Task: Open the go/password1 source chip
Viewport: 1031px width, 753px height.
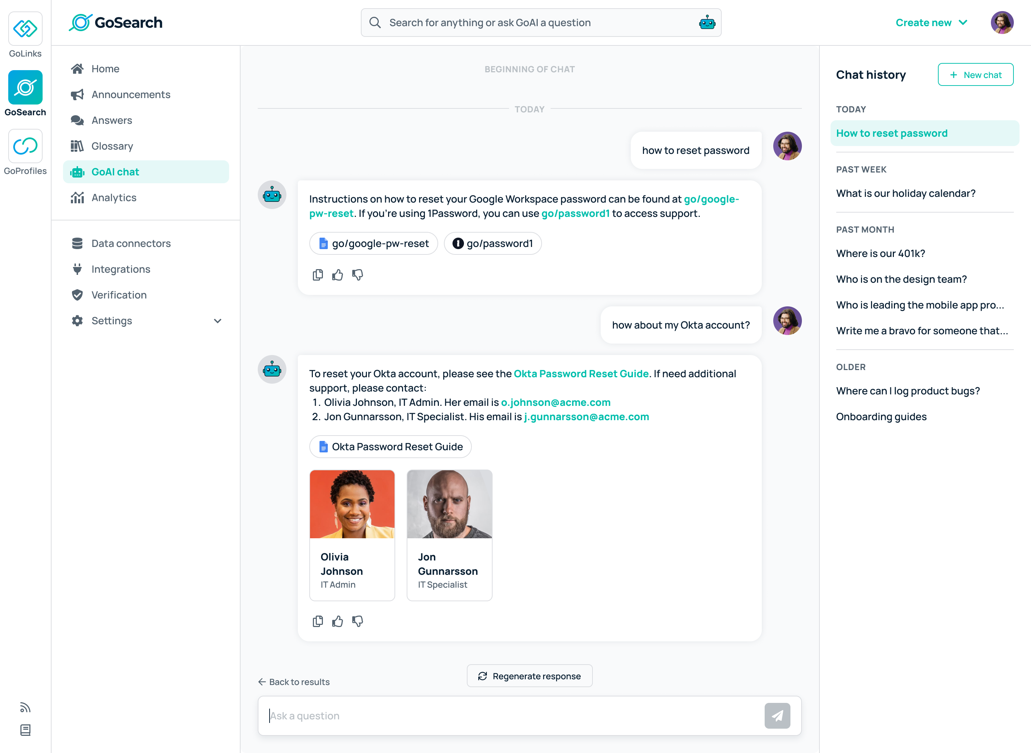Action: click(493, 243)
